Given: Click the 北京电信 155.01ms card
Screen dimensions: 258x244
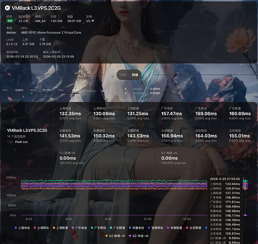Looking at the screenshot, I should pos(240,136).
